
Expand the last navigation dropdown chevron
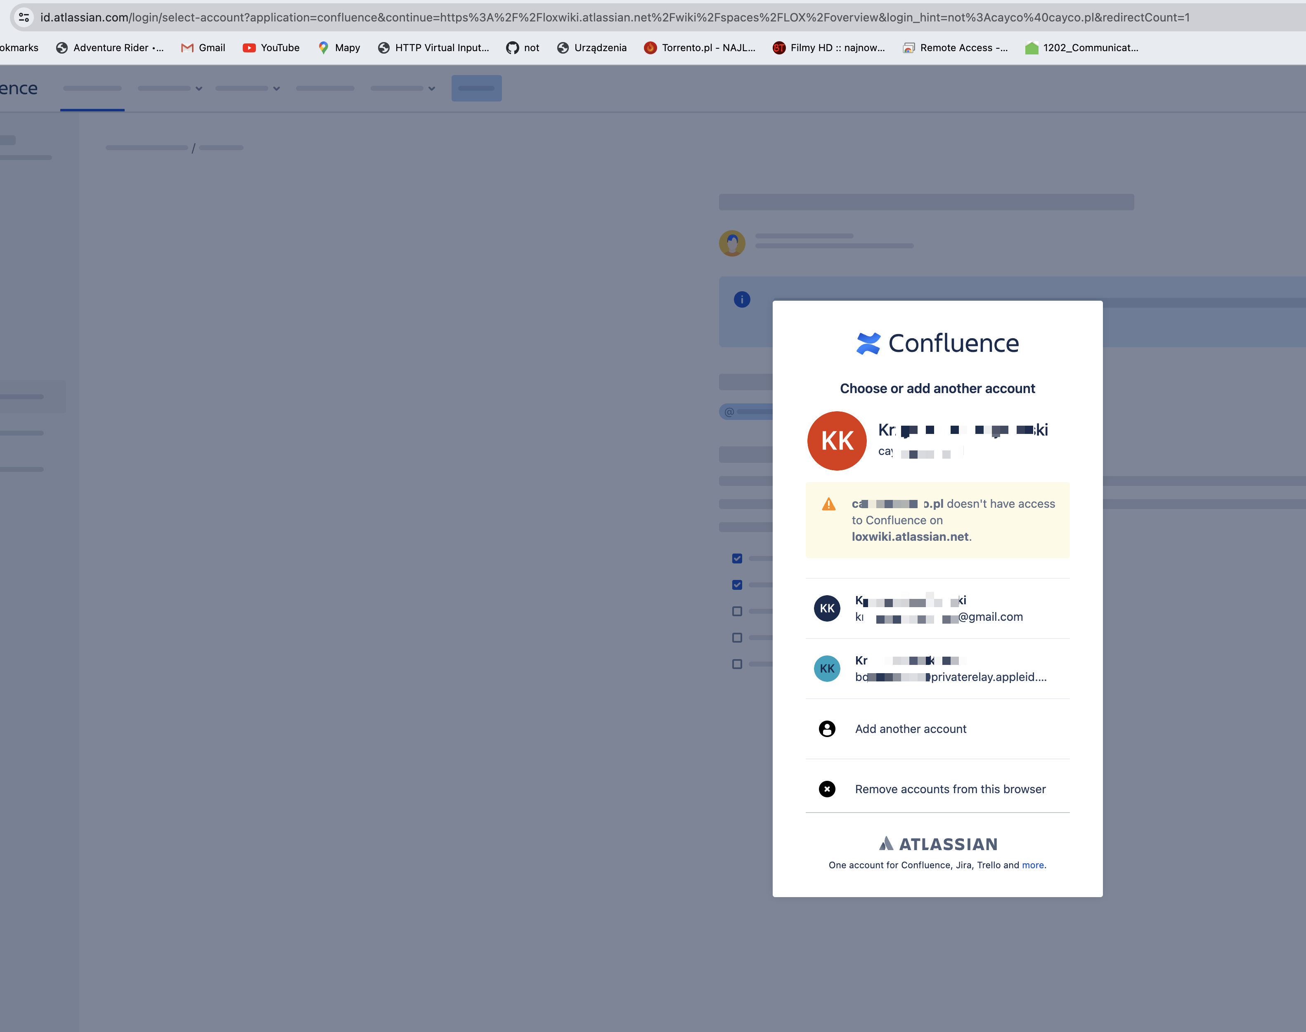[432, 88]
